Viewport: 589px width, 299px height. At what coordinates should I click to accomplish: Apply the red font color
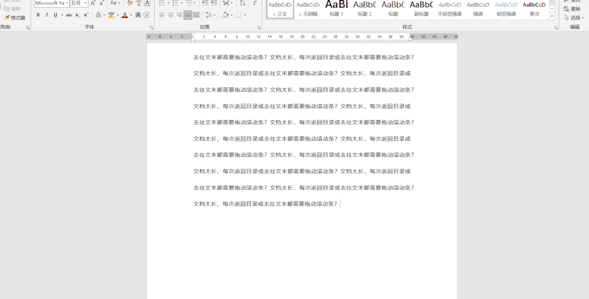(x=125, y=15)
